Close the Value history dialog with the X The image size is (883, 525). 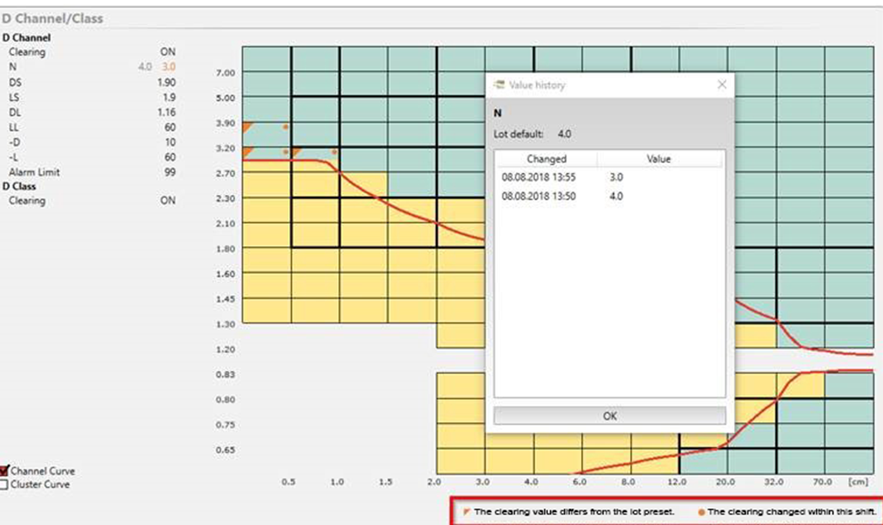(x=722, y=85)
